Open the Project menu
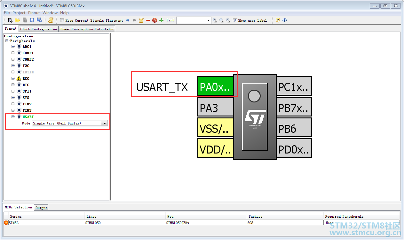The image size is (404, 240). point(19,13)
